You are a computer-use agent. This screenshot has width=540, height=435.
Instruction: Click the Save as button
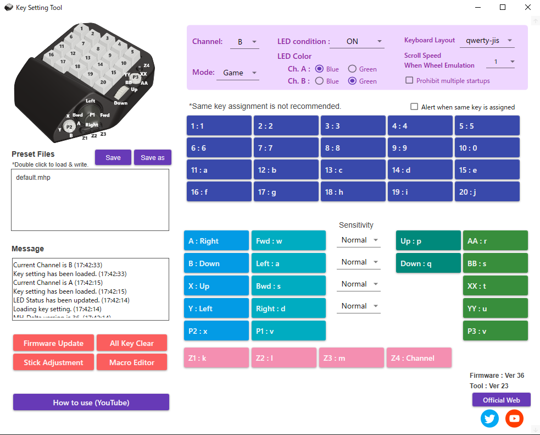pos(152,157)
